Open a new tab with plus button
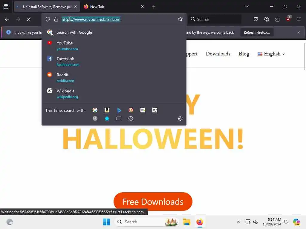Viewport: 306px width, 229px height. tap(154, 7)
